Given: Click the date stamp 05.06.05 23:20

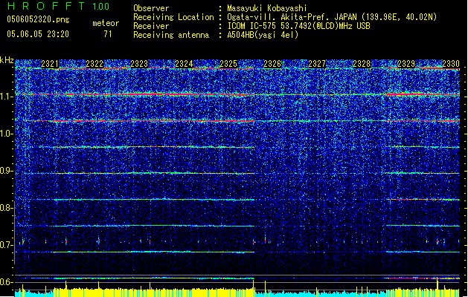Looking at the screenshot, I should [38, 34].
